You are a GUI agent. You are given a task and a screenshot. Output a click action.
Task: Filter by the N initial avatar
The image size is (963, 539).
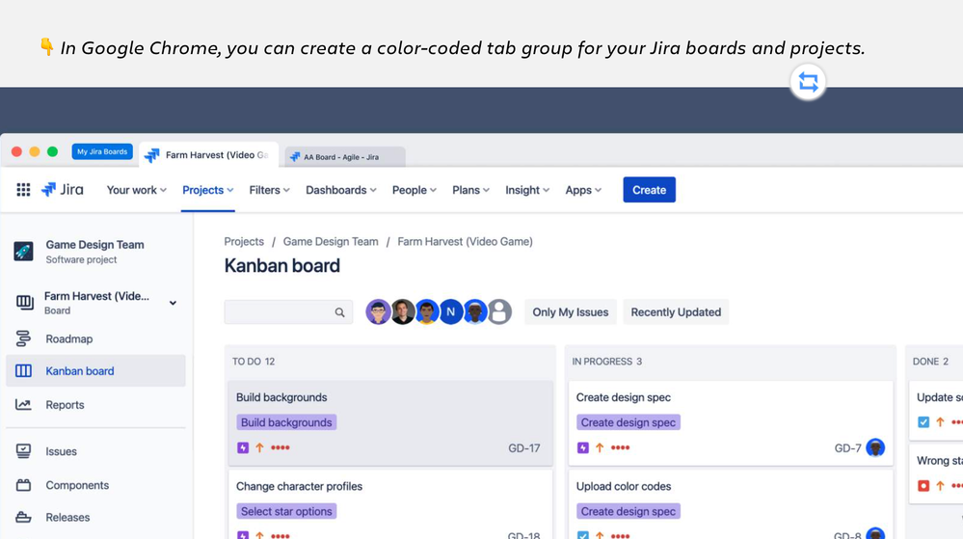tap(451, 312)
